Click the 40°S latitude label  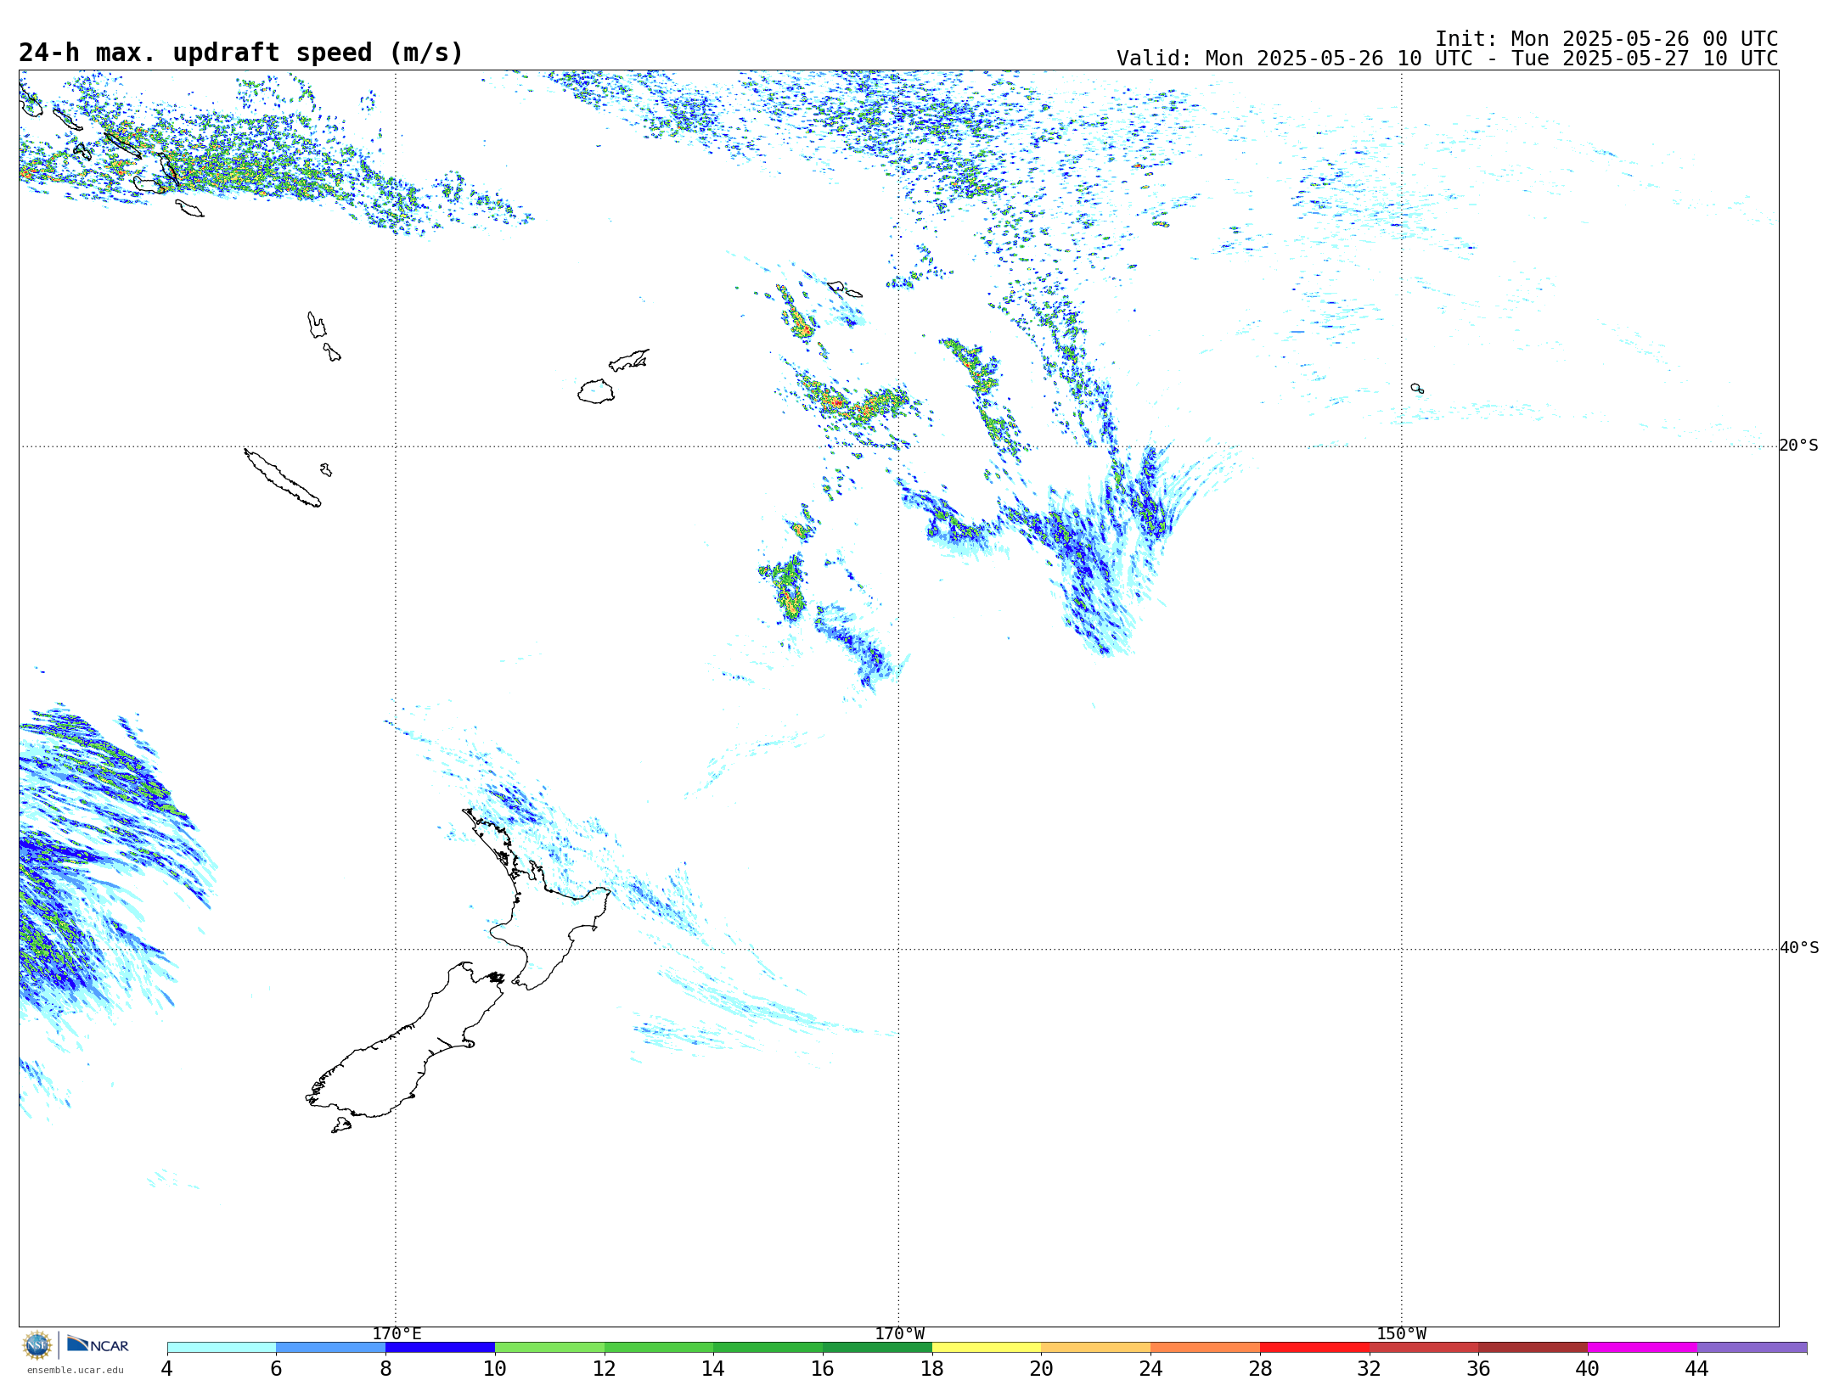tap(1799, 948)
